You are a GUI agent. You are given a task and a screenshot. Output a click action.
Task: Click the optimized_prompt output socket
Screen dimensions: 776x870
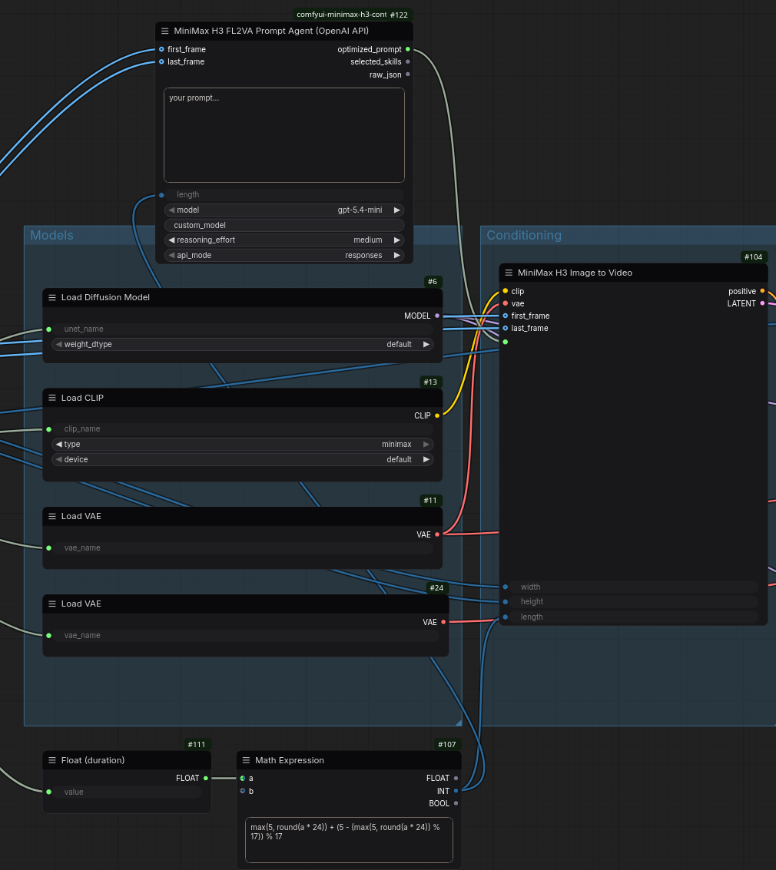pos(408,49)
